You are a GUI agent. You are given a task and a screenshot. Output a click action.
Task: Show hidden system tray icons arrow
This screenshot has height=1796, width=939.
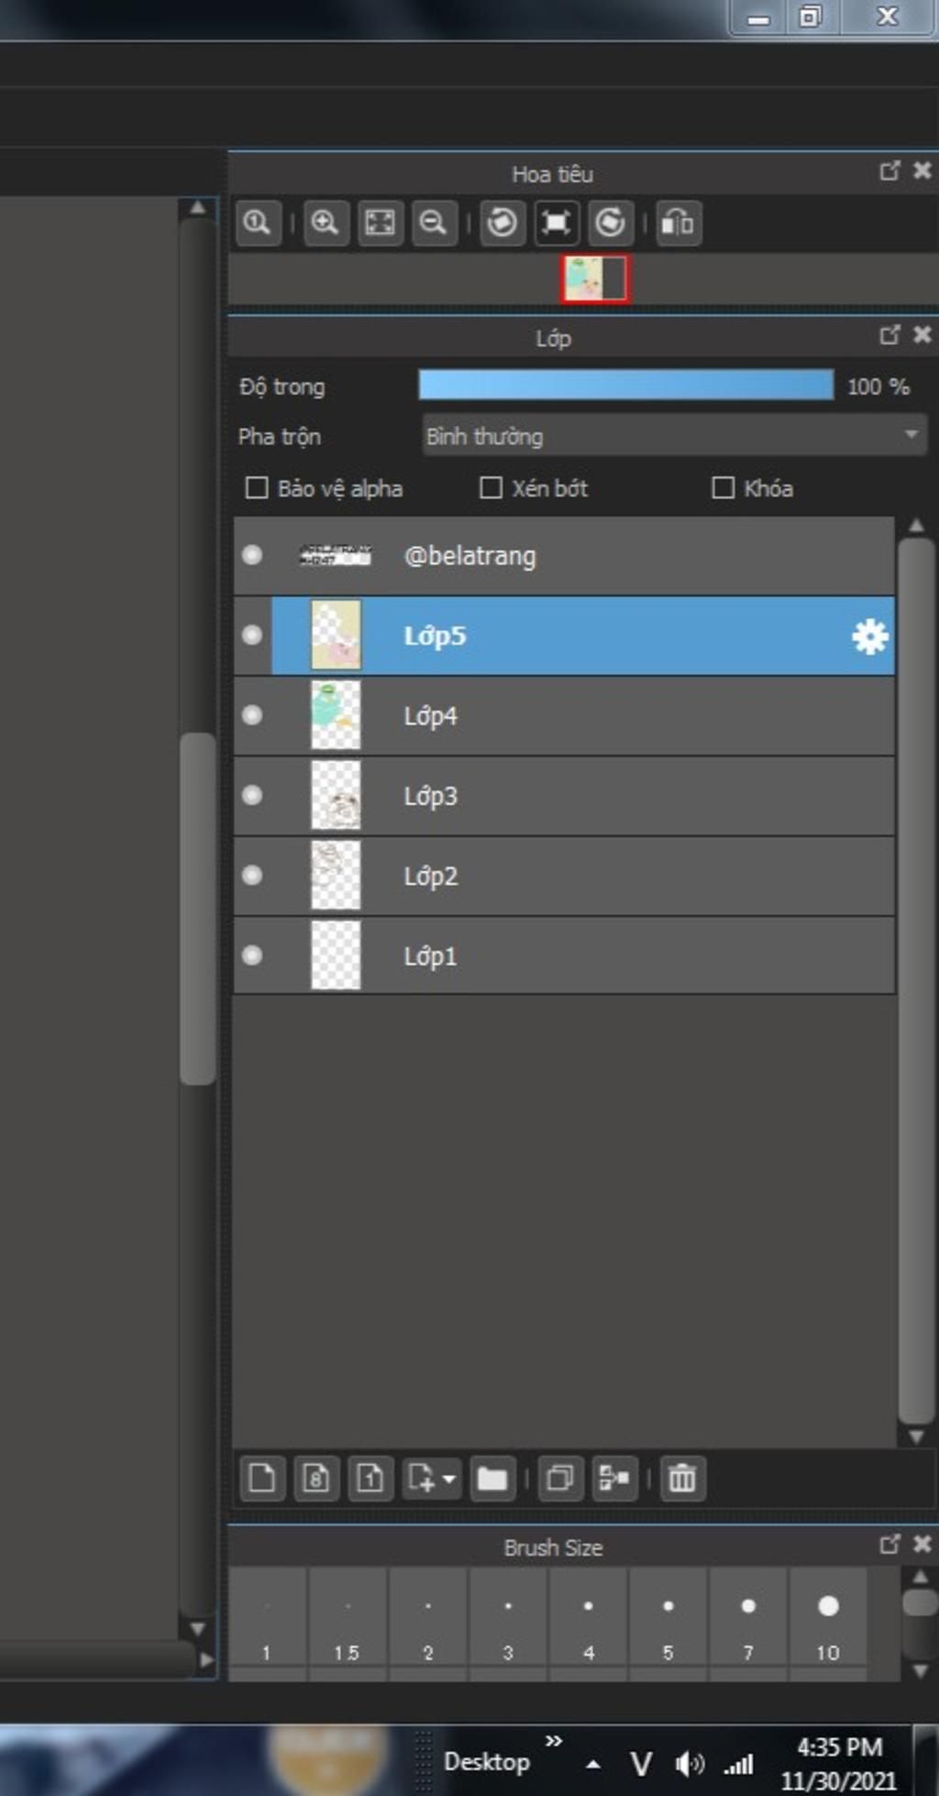[593, 1763]
